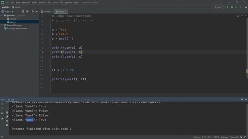The height and width of the screenshot is (139, 248).
Task: Click Expand/Collapse all icon in Project panel
Action: pos(27,12)
